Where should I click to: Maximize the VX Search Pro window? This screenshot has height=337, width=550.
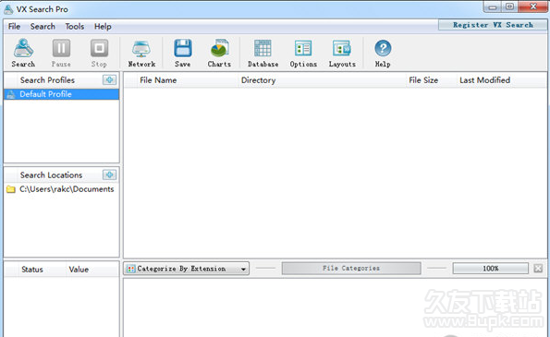(509, 7)
